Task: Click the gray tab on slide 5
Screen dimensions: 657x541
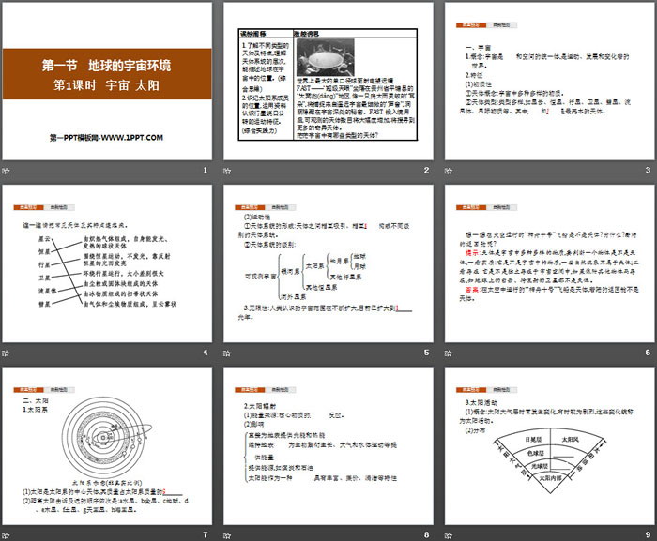Action: pos(281,207)
